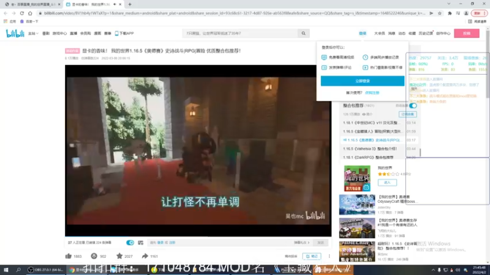The height and width of the screenshot is (275, 490).
Task: Click the Chrome home button
Action: [30, 13]
